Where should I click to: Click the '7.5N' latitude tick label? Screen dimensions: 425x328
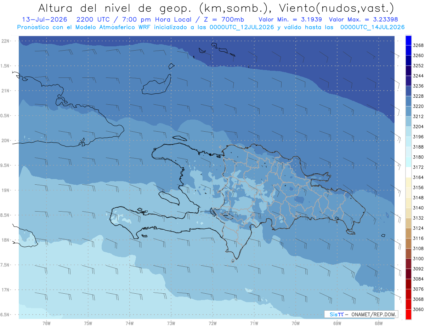point(4,265)
